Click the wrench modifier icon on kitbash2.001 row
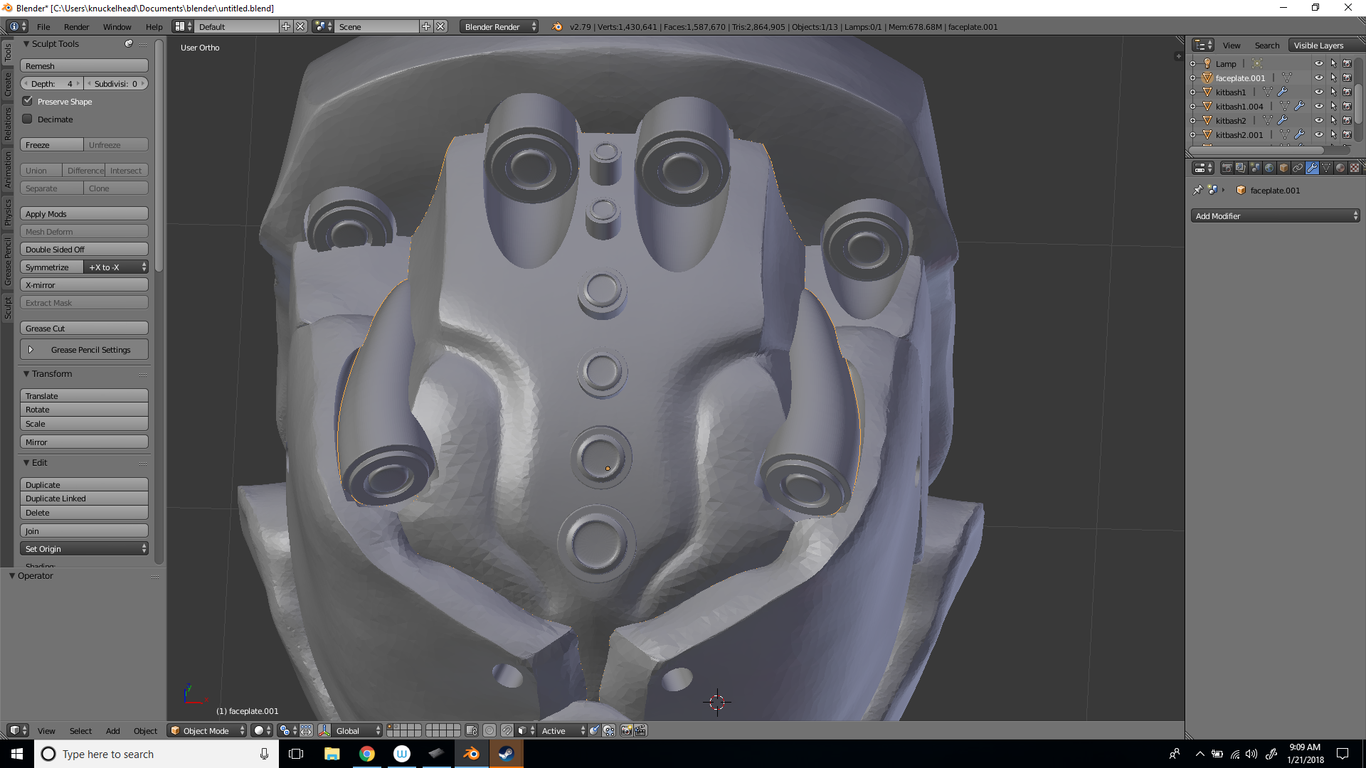This screenshot has width=1366, height=768. point(1299,135)
